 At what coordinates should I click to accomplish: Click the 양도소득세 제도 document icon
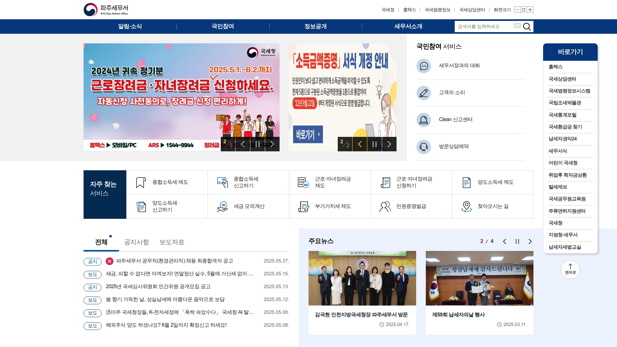[467, 182]
